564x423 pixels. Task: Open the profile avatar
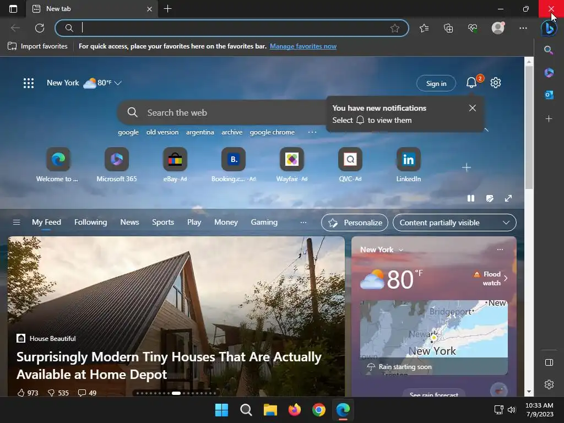coord(498,28)
